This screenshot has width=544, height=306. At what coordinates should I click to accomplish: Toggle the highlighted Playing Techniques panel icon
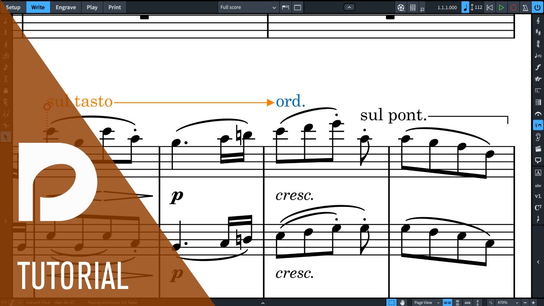(x=538, y=125)
